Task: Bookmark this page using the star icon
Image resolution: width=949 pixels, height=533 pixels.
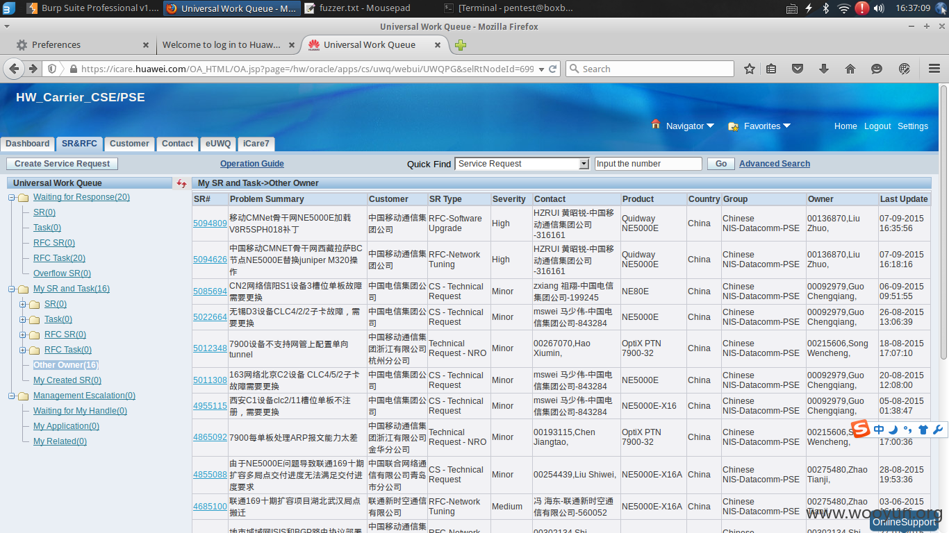Action: [750, 69]
